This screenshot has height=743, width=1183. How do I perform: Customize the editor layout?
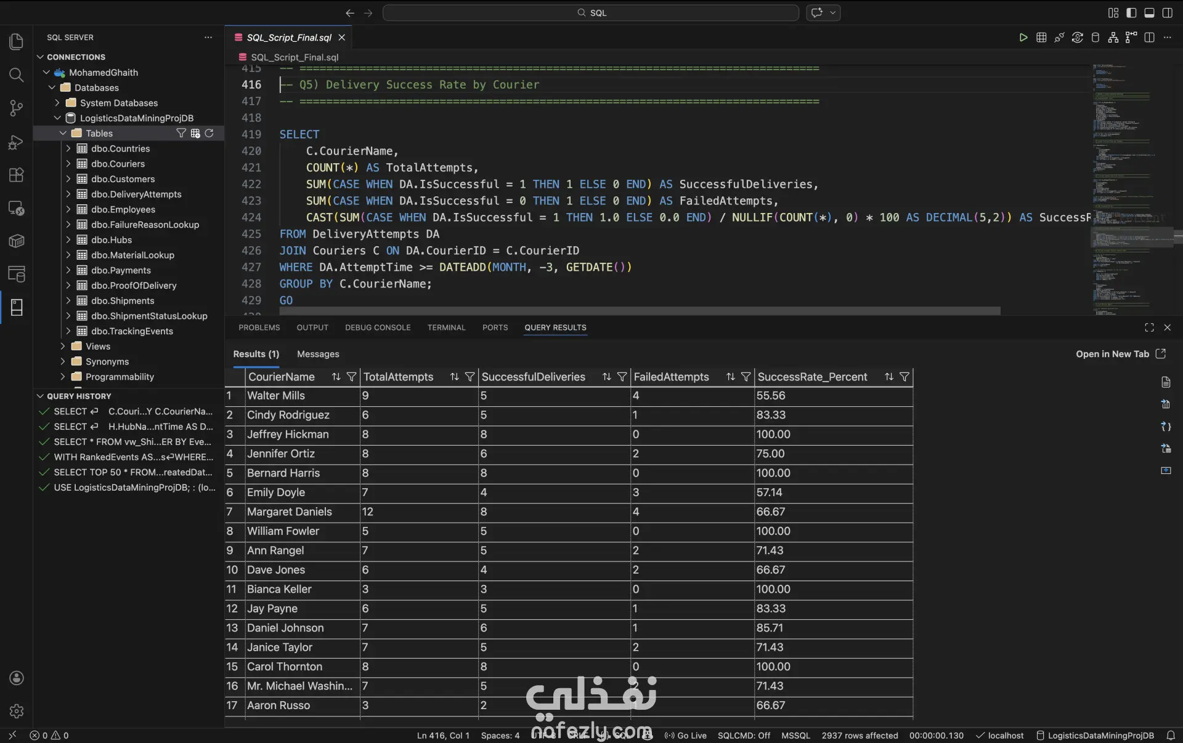(1113, 13)
